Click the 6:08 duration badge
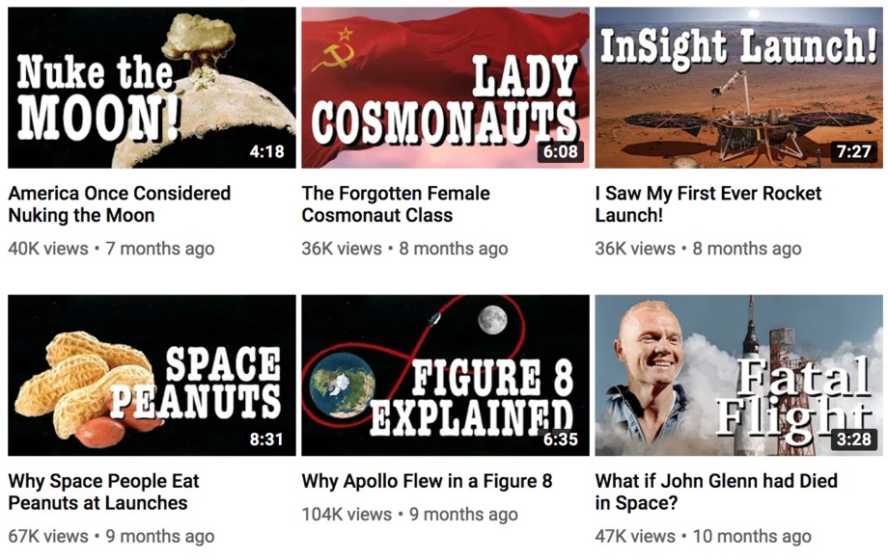The image size is (888, 559). [x=560, y=151]
